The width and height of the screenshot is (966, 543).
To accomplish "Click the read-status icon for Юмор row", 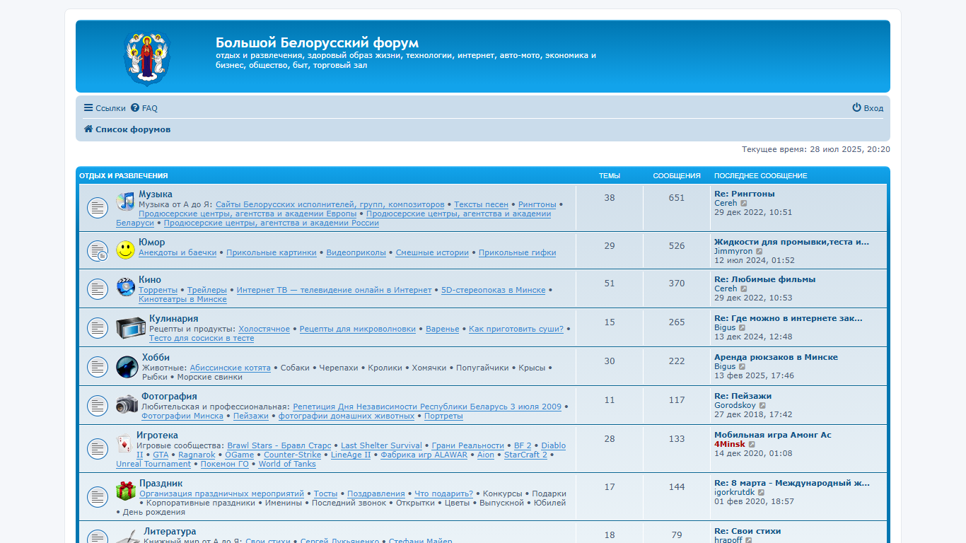I will point(97,250).
